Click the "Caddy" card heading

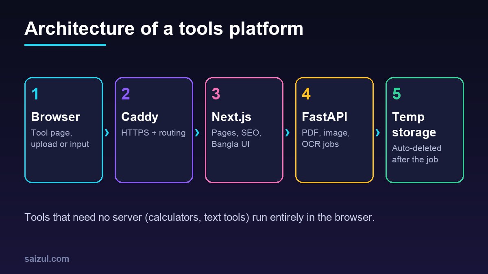tap(140, 117)
